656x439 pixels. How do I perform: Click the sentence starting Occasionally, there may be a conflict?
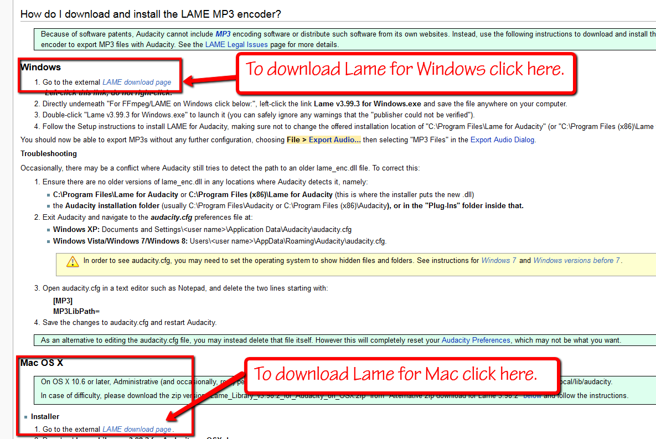click(x=220, y=168)
